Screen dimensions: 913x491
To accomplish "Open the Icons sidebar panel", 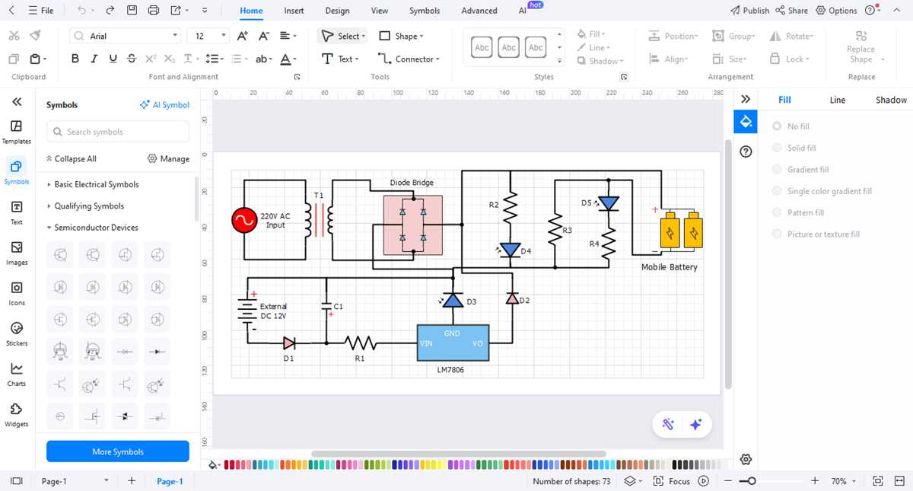I will tap(16, 293).
